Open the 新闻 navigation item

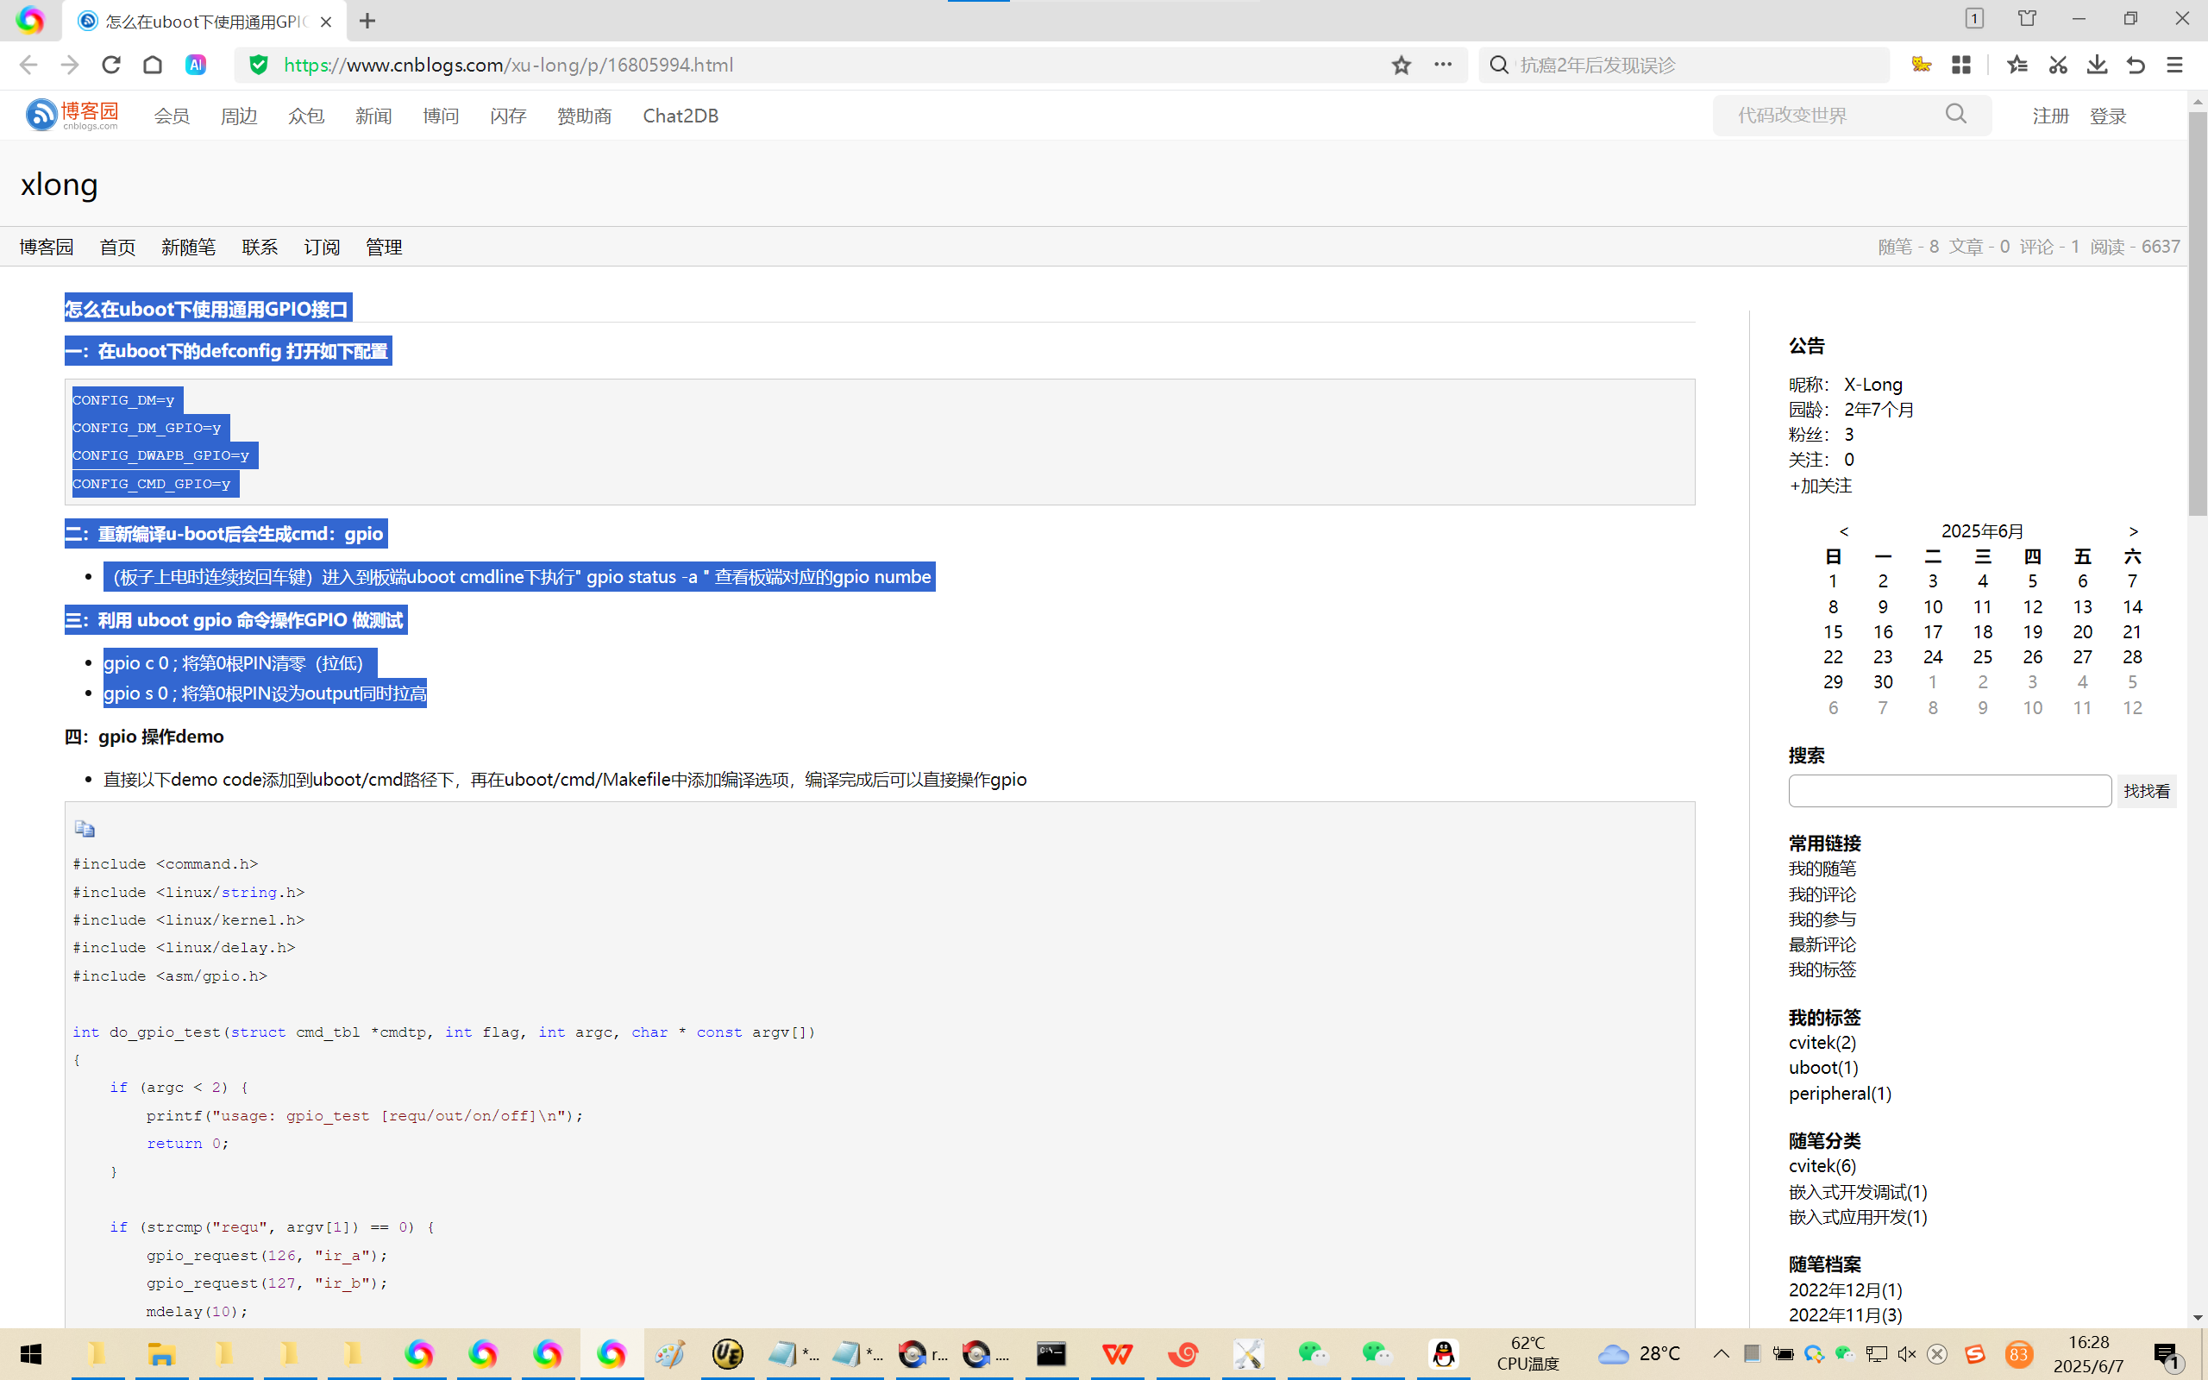click(x=373, y=116)
